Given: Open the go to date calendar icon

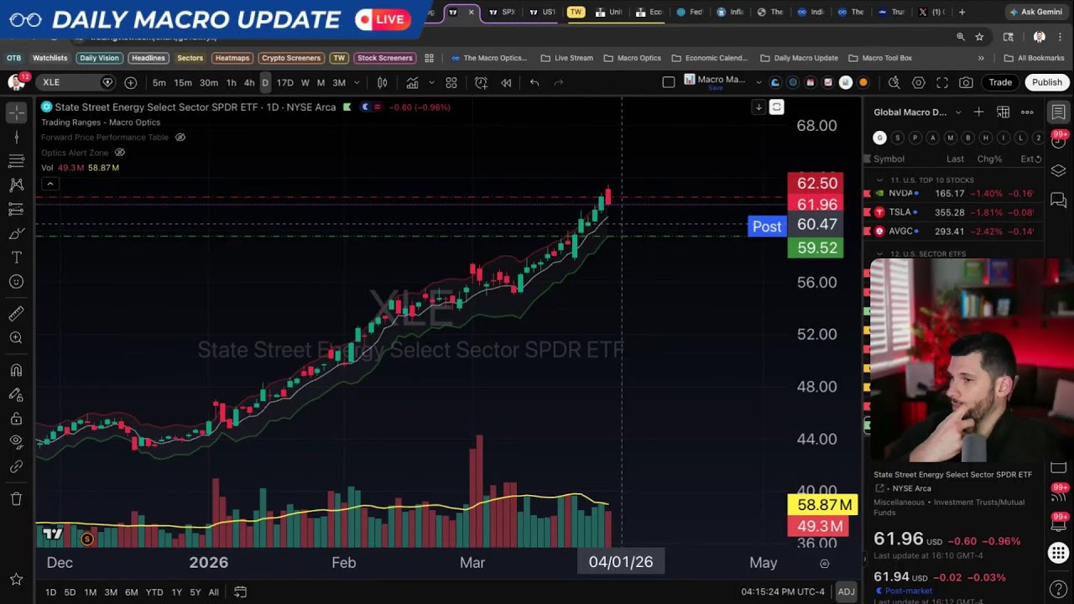Looking at the screenshot, I should [240, 592].
